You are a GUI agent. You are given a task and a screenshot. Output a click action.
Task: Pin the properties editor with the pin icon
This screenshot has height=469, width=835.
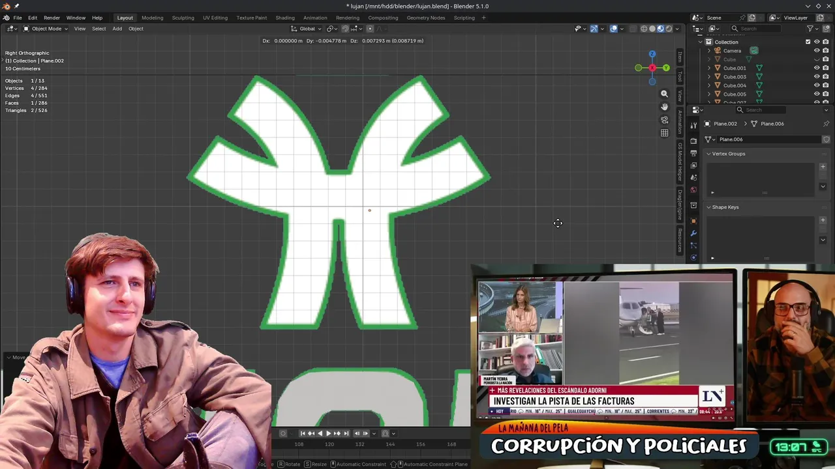(x=826, y=124)
